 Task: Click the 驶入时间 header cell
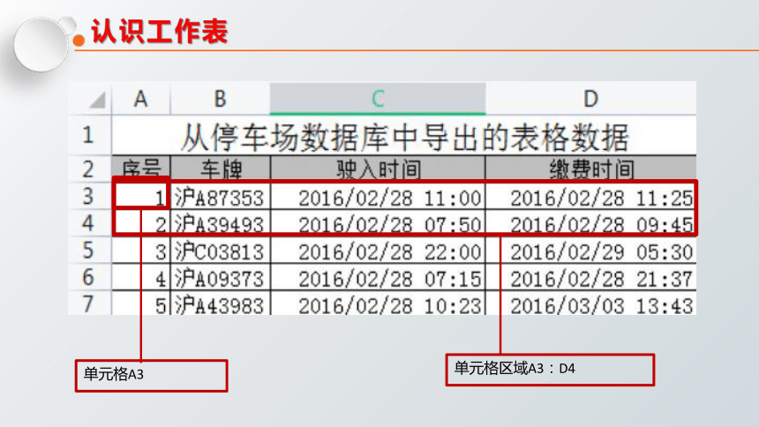378,168
